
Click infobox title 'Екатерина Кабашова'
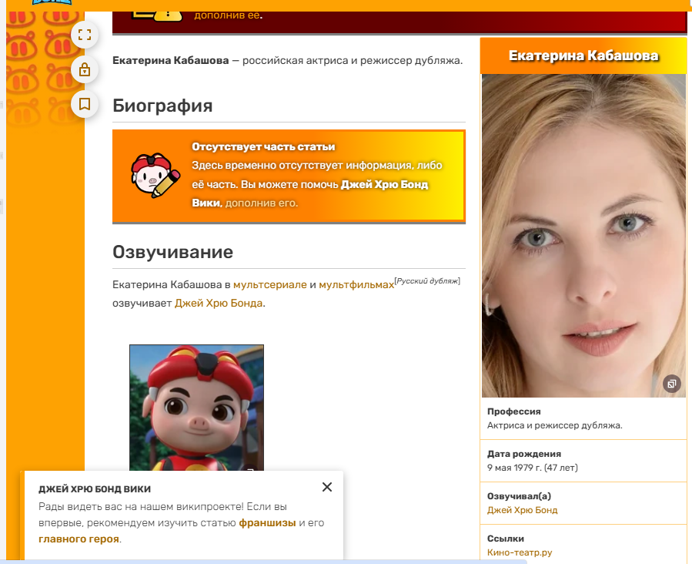583,55
